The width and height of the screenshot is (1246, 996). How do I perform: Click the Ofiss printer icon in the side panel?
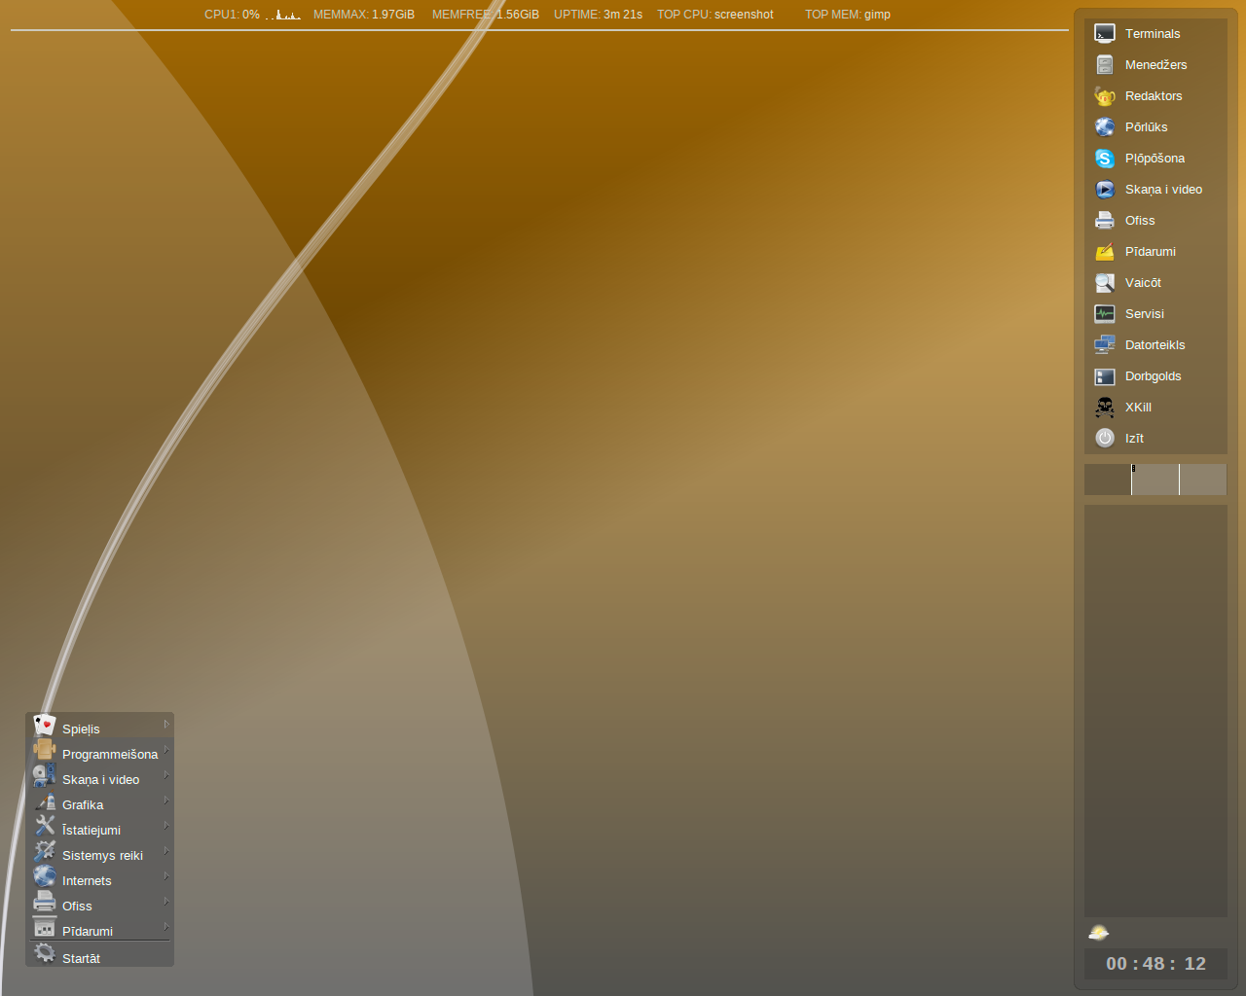(x=1105, y=221)
